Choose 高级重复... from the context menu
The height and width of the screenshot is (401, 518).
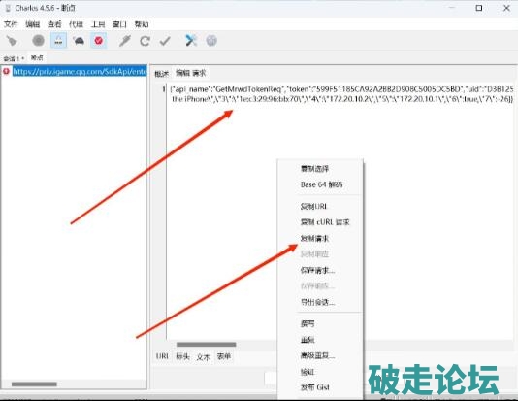[317, 355]
